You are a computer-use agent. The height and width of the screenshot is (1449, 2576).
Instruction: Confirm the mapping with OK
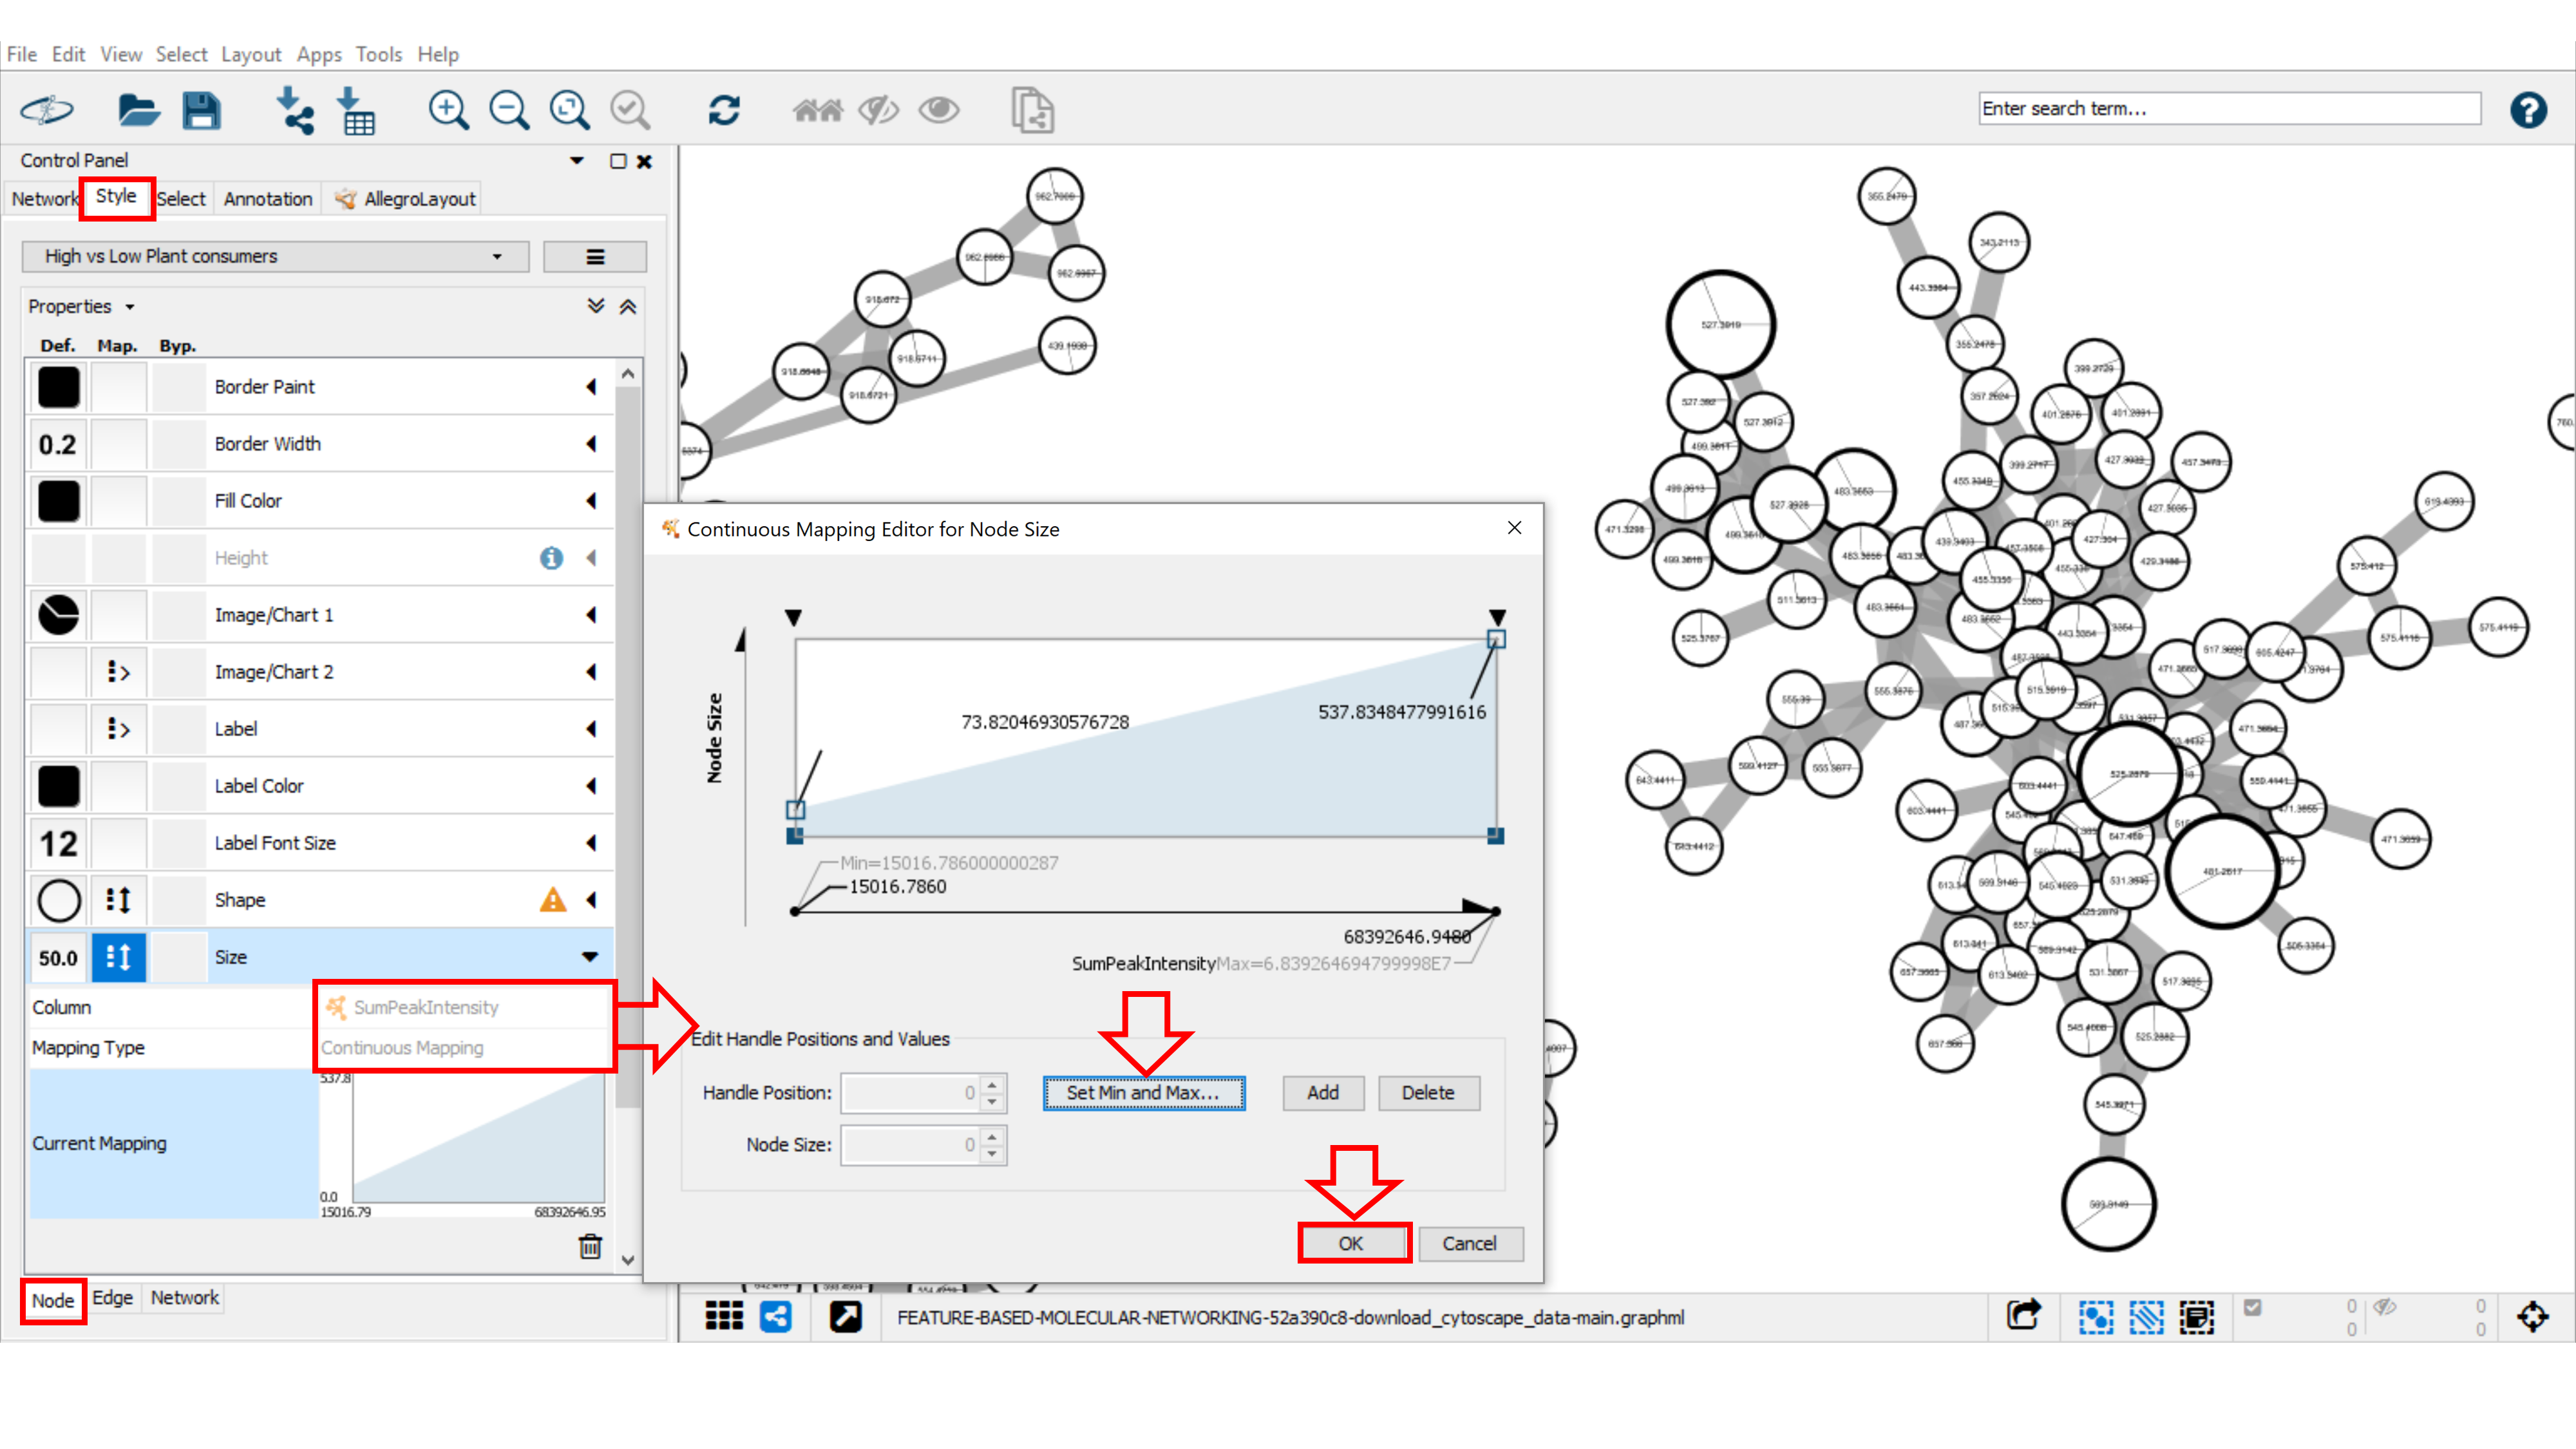pyautogui.click(x=1351, y=1243)
